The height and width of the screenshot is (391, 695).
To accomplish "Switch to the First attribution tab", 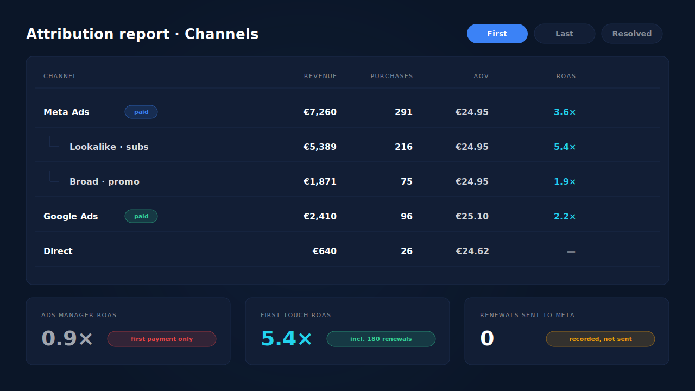I will (x=497, y=34).
